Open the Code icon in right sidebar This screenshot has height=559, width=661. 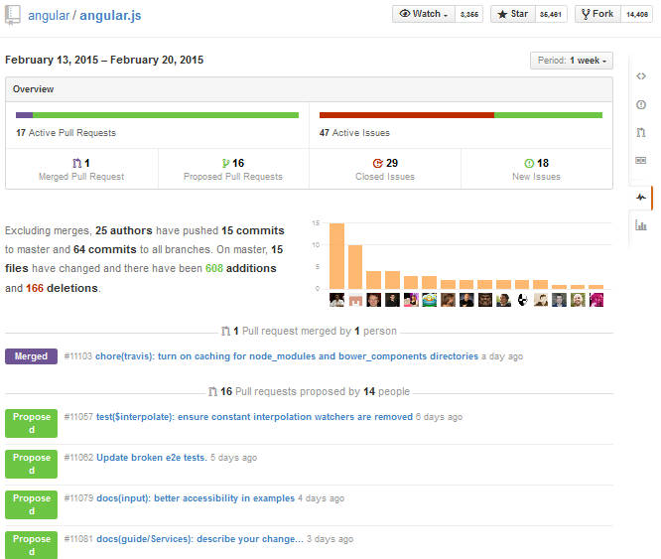tap(641, 76)
